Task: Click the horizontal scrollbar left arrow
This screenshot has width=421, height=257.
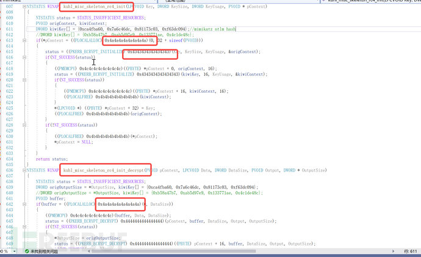Action: click(89, 252)
